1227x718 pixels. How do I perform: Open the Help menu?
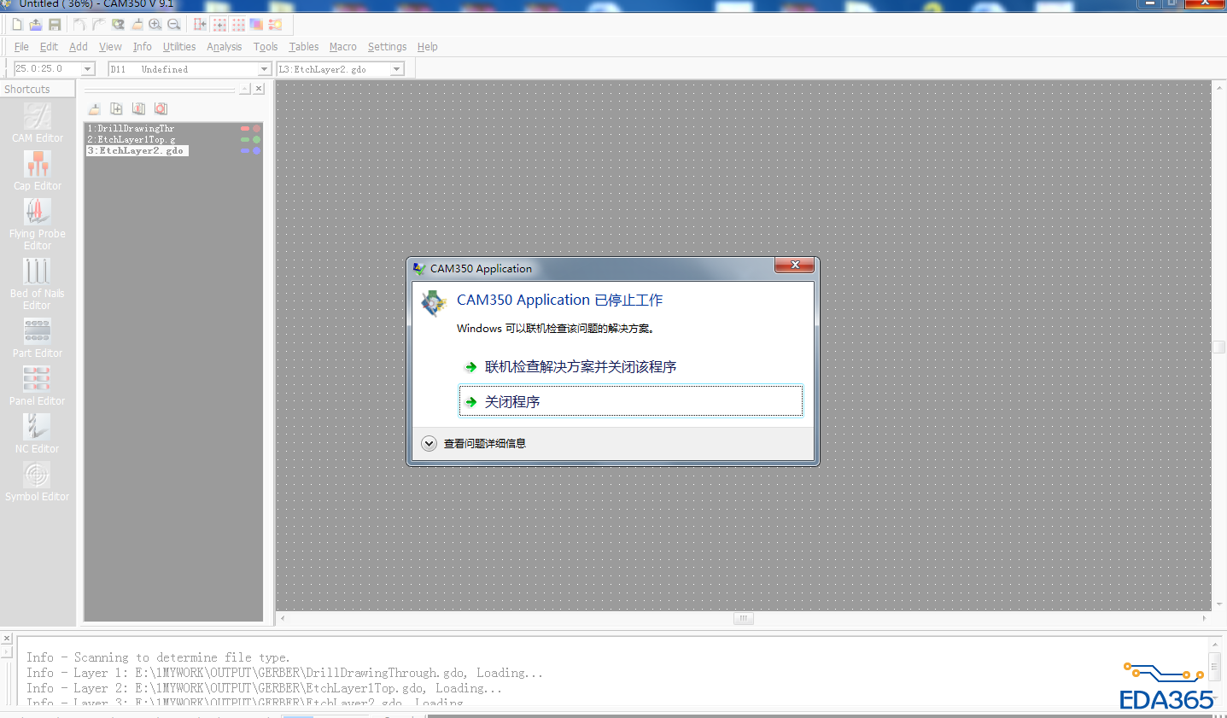tap(428, 47)
